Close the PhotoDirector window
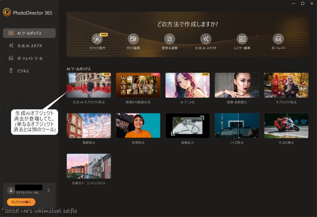This screenshot has width=317, height=217. point(312,3)
